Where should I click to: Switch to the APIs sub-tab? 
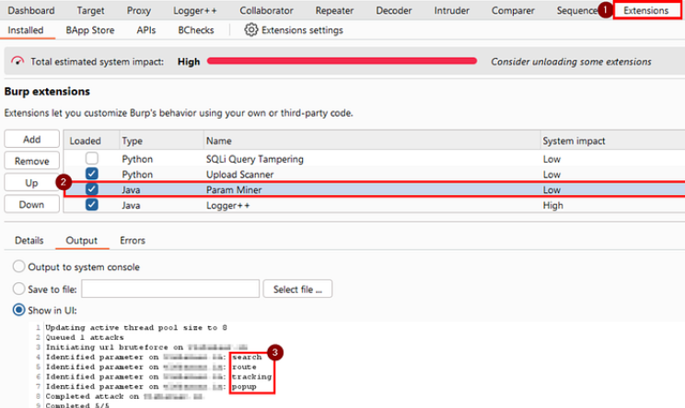[145, 30]
